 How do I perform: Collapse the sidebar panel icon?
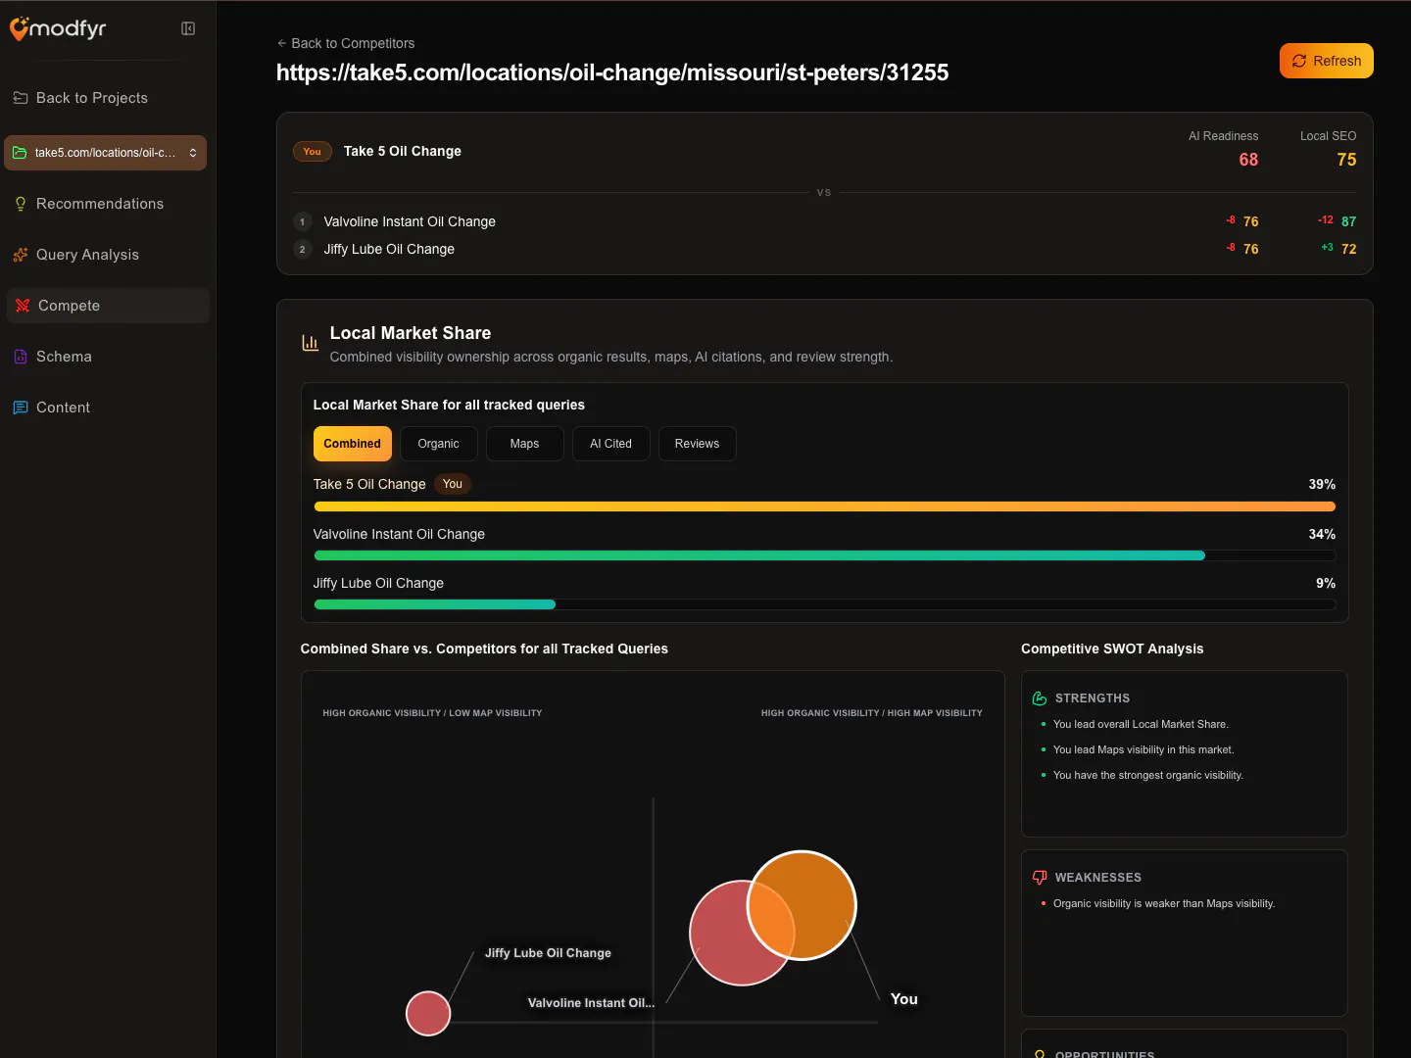[x=188, y=28]
